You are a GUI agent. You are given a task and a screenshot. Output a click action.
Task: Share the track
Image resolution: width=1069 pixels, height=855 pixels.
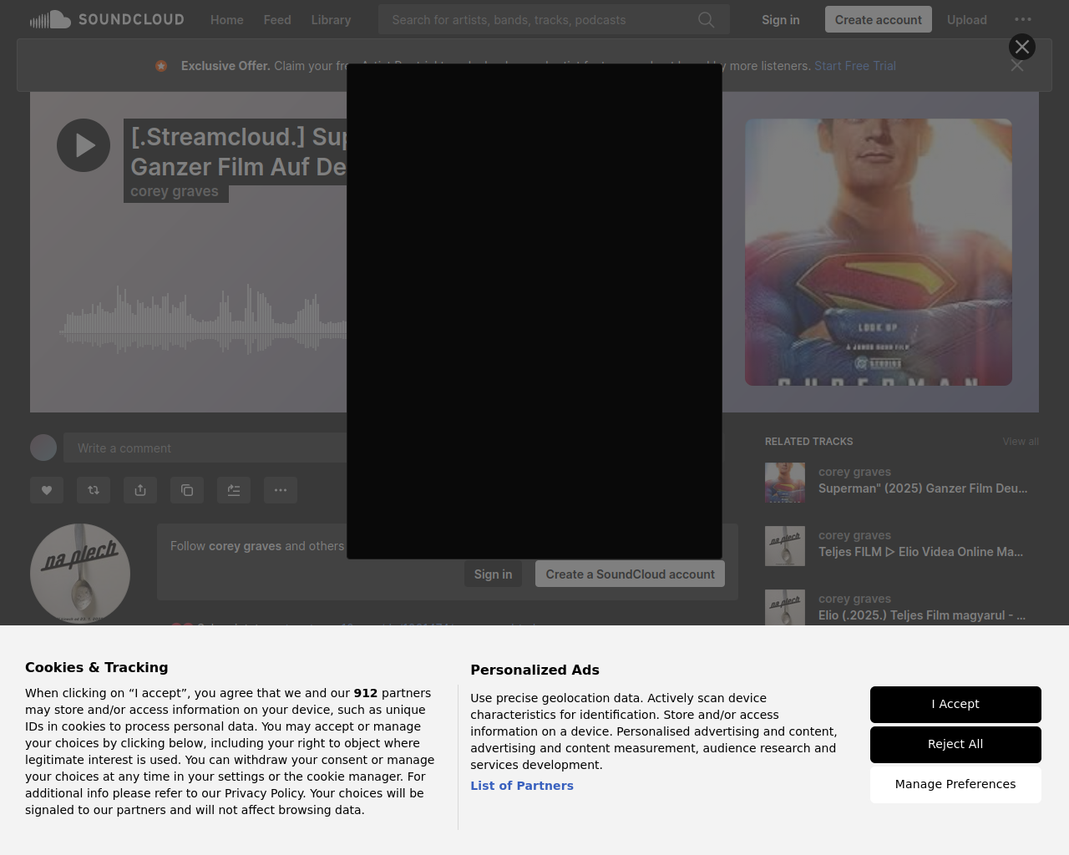[x=140, y=490]
